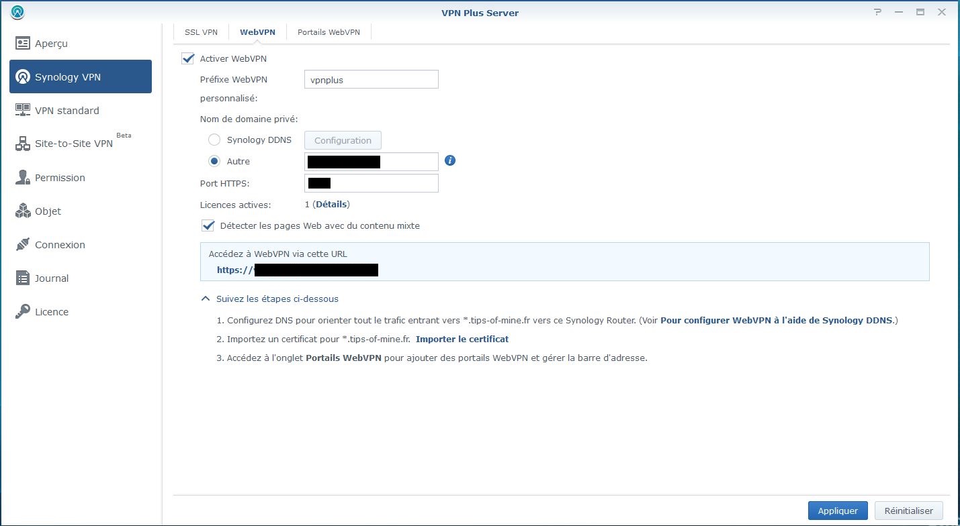
Task: Open Pour configurer WebVPN à l'aide de Synology DDNS link
Action: point(777,321)
